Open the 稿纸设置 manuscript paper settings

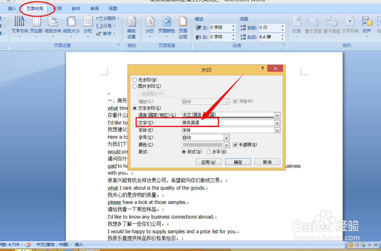[x=131, y=27]
